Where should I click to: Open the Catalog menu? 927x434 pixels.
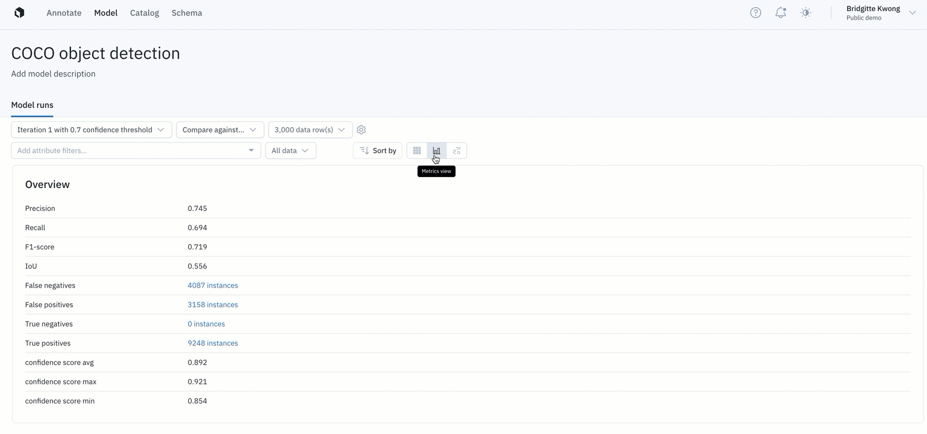(144, 13)
